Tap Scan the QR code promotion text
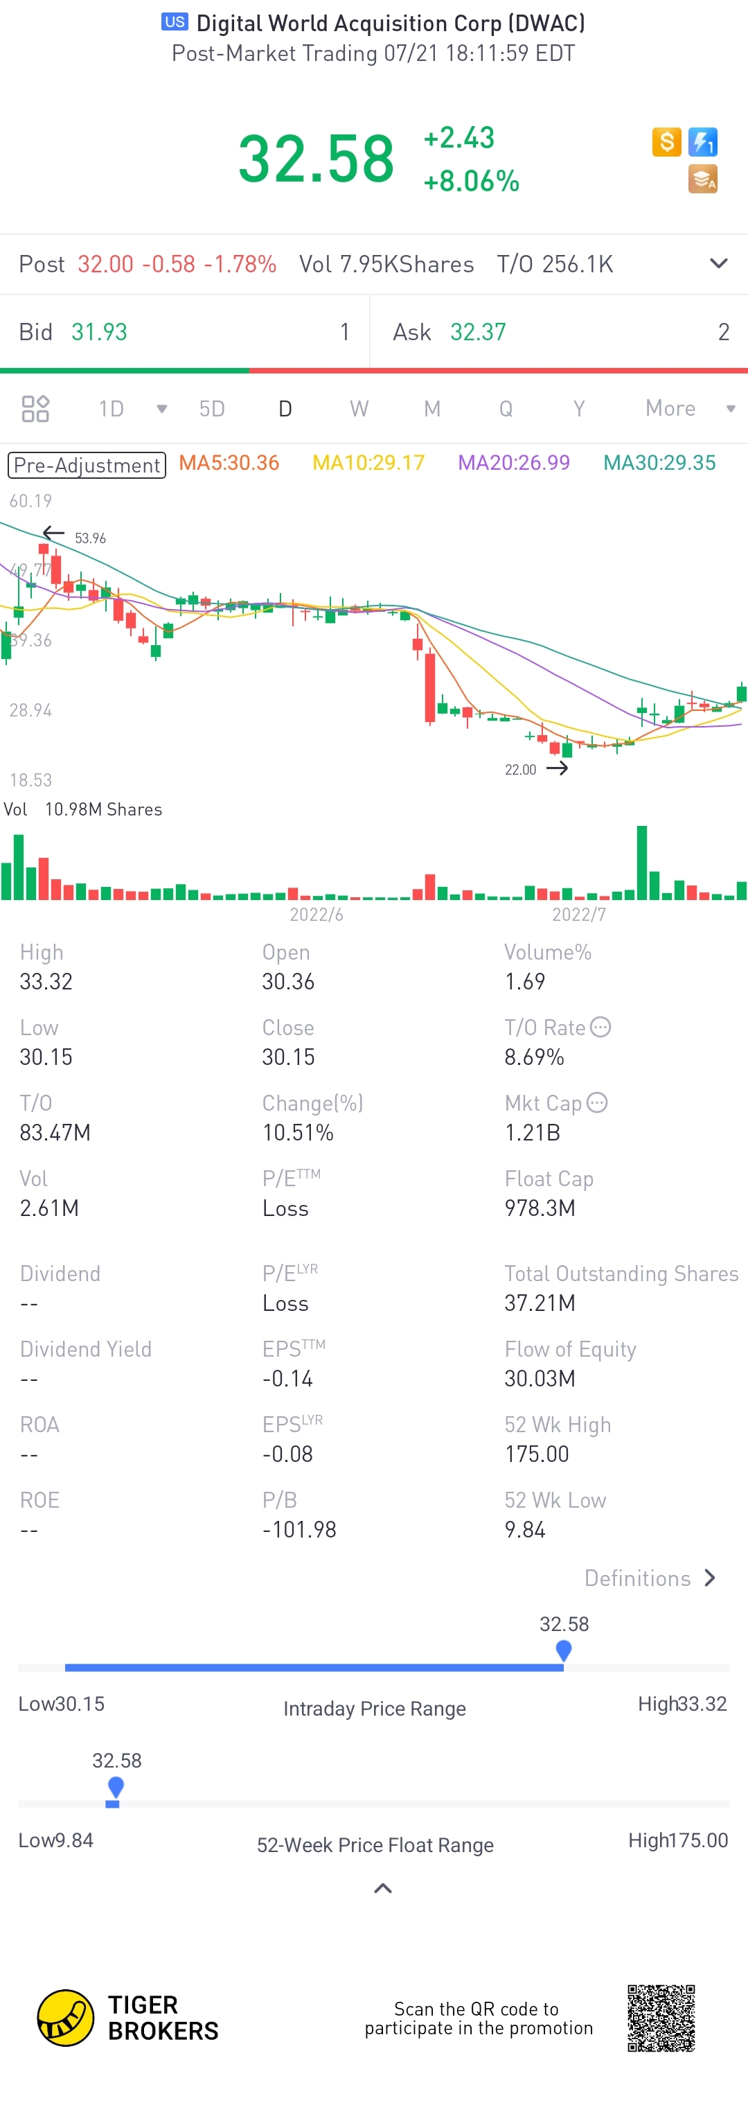This screenshot has width=748, height=2123. click(x=479, y=2018)
